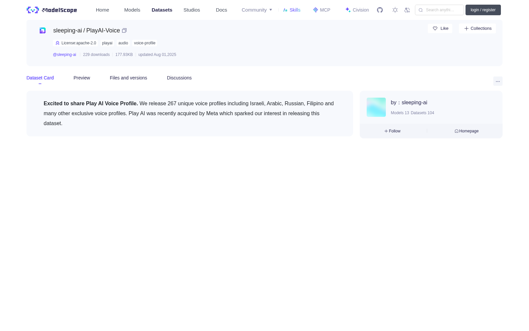Viewport: 529px width, 331px height.
Task: Click the License:apache-2.0 label
Action: coord(79,43)
